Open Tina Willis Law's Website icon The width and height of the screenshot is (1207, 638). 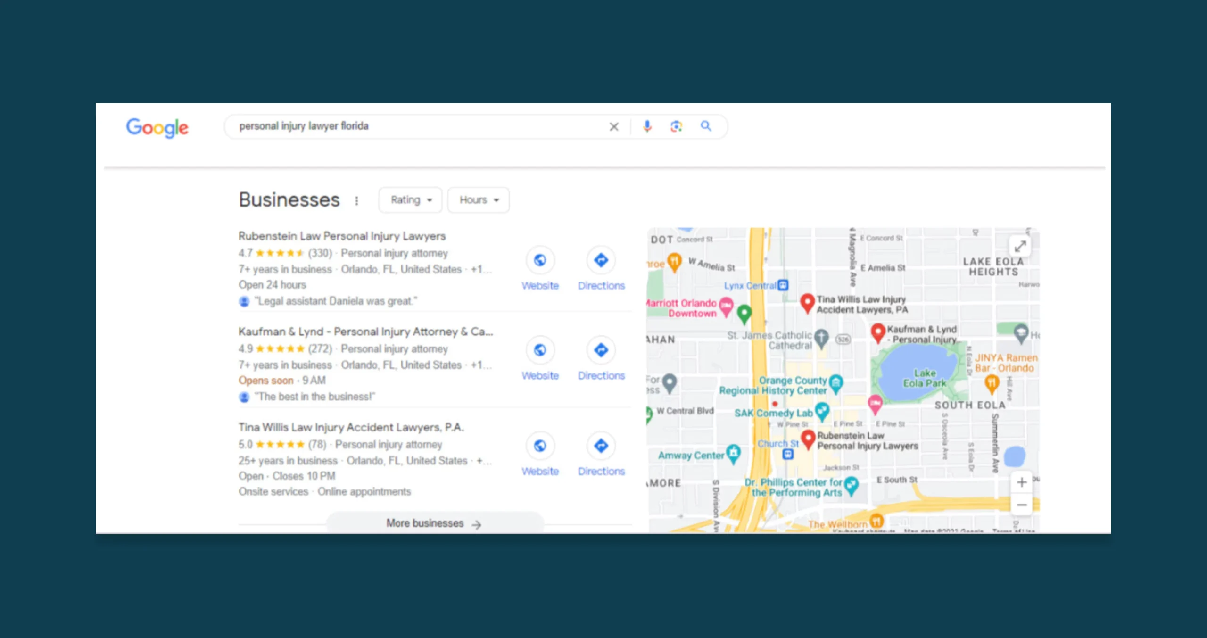click(540, 446)
